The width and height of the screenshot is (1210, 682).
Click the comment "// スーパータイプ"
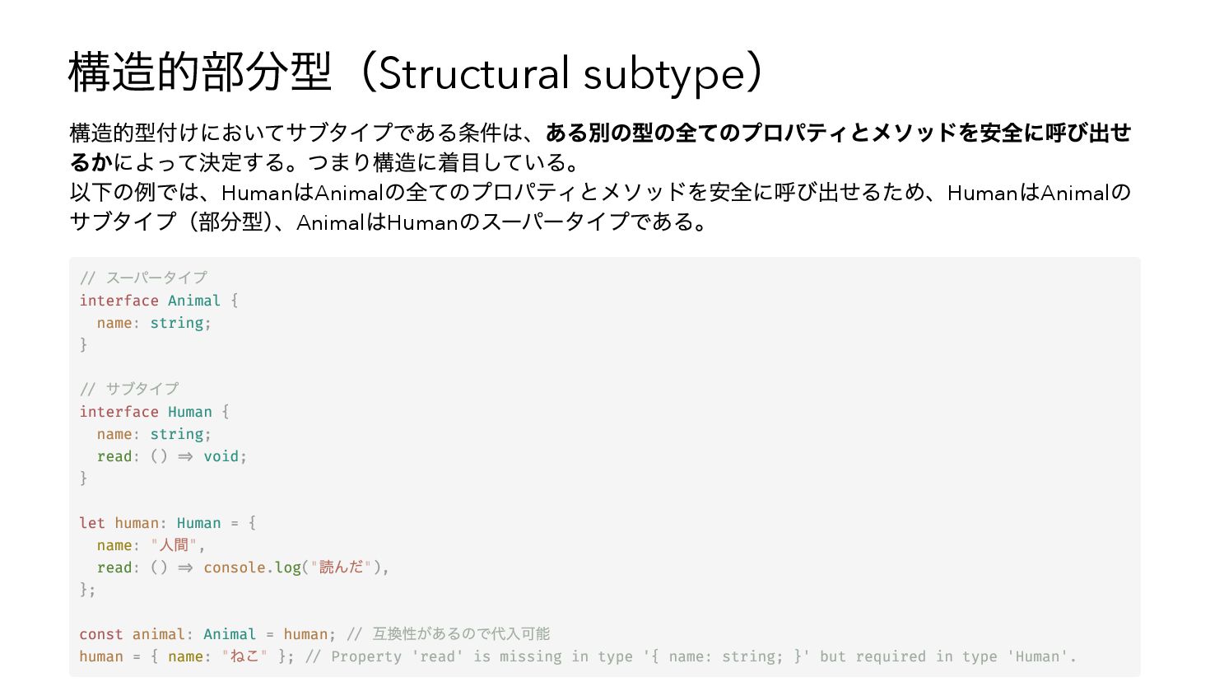point(143,278)
